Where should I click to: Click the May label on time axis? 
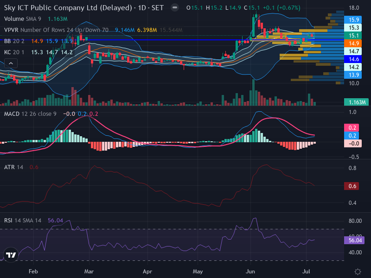[x=198, y=272]
